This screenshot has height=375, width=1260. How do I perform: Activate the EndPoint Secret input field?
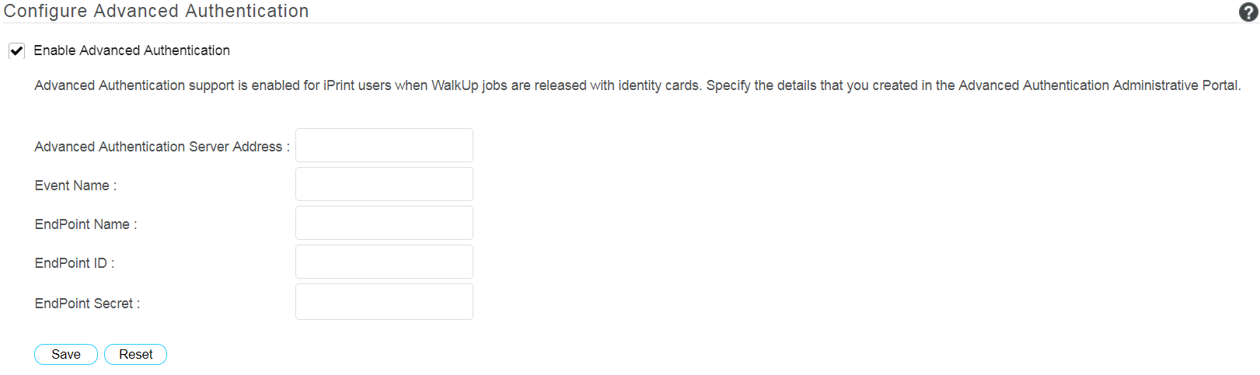pos(384,301)
